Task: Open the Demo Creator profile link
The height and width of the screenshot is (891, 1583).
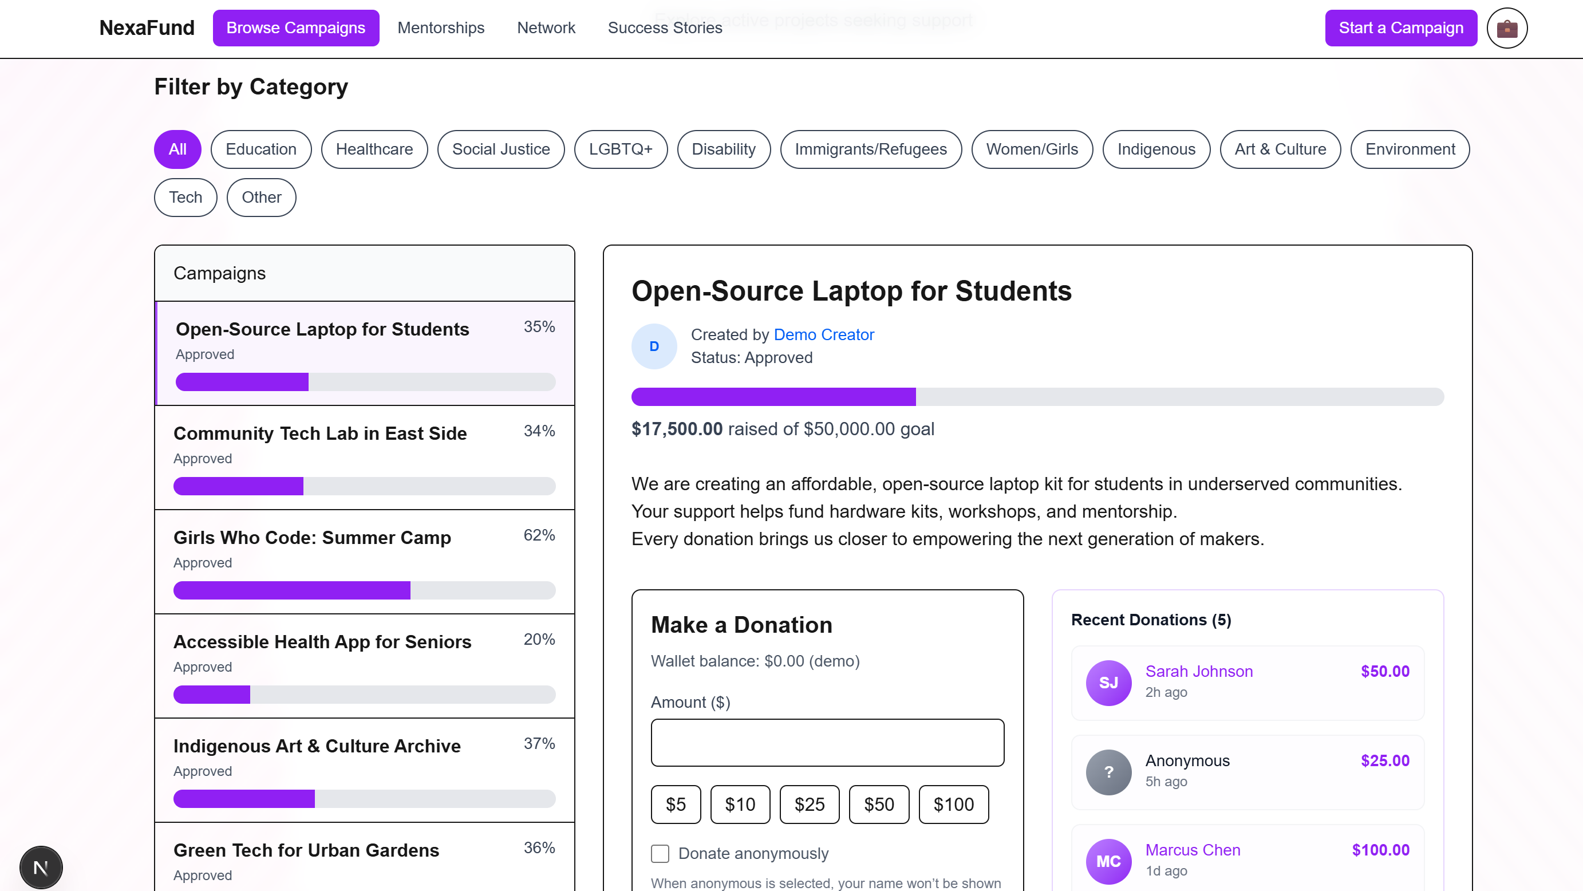Action: click(x=823, y=334)
